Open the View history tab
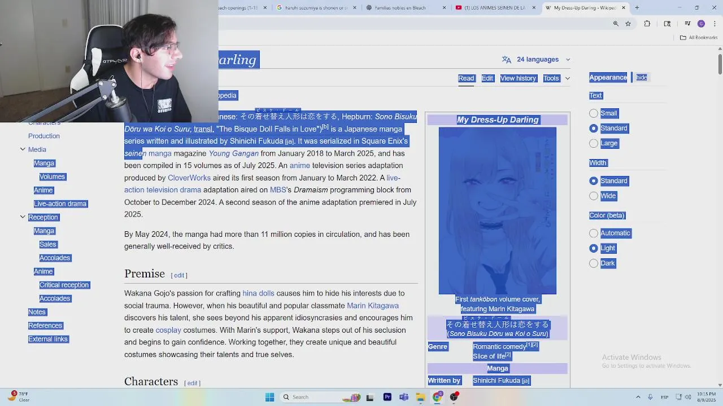The width and height of the screenshot is (723, 406). 518,78
